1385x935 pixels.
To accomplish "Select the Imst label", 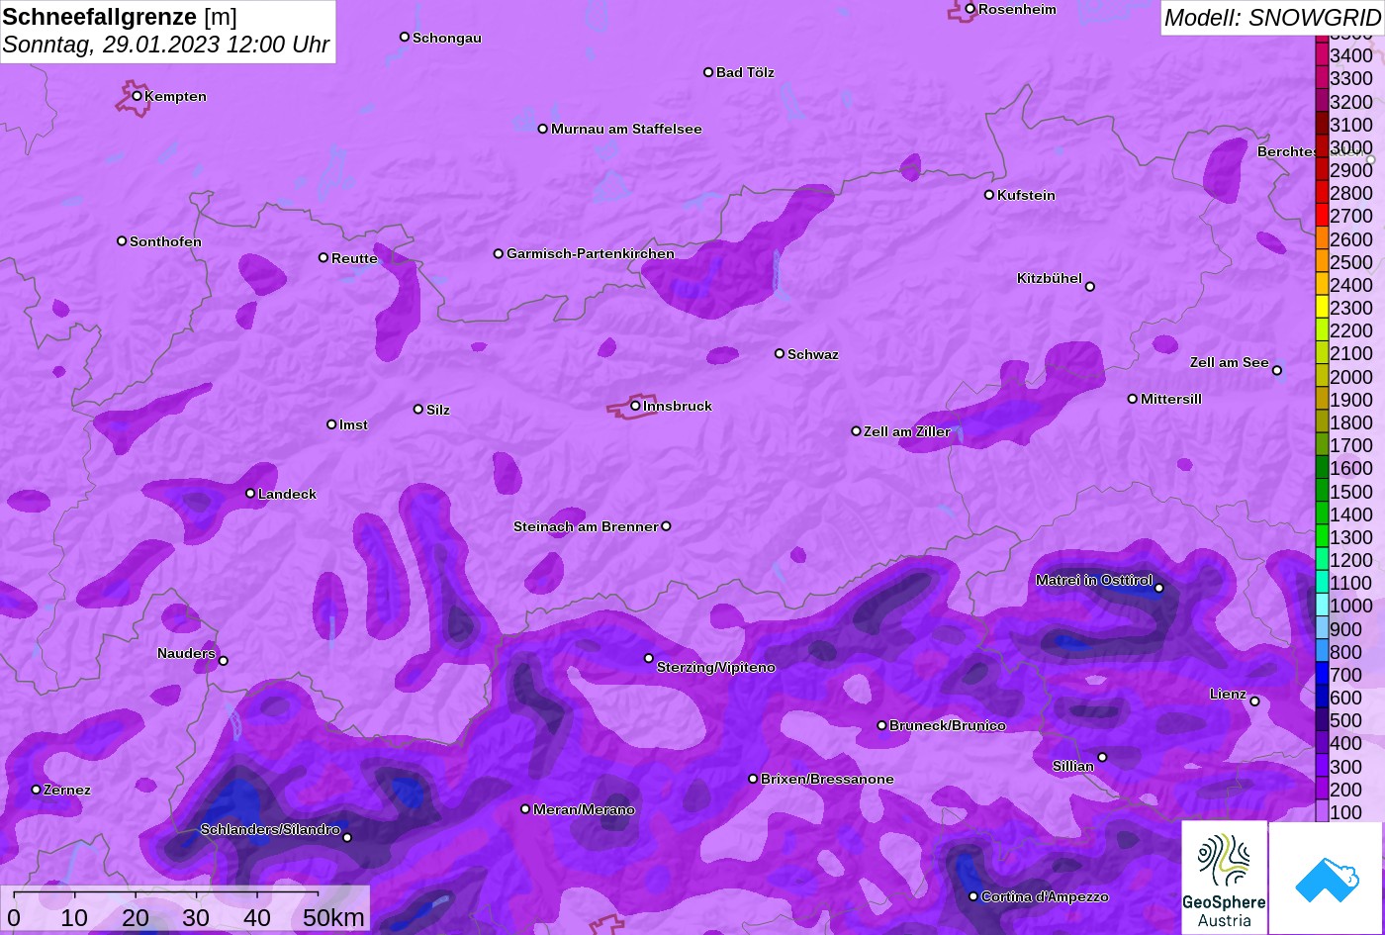I will (x=353, y=424).
